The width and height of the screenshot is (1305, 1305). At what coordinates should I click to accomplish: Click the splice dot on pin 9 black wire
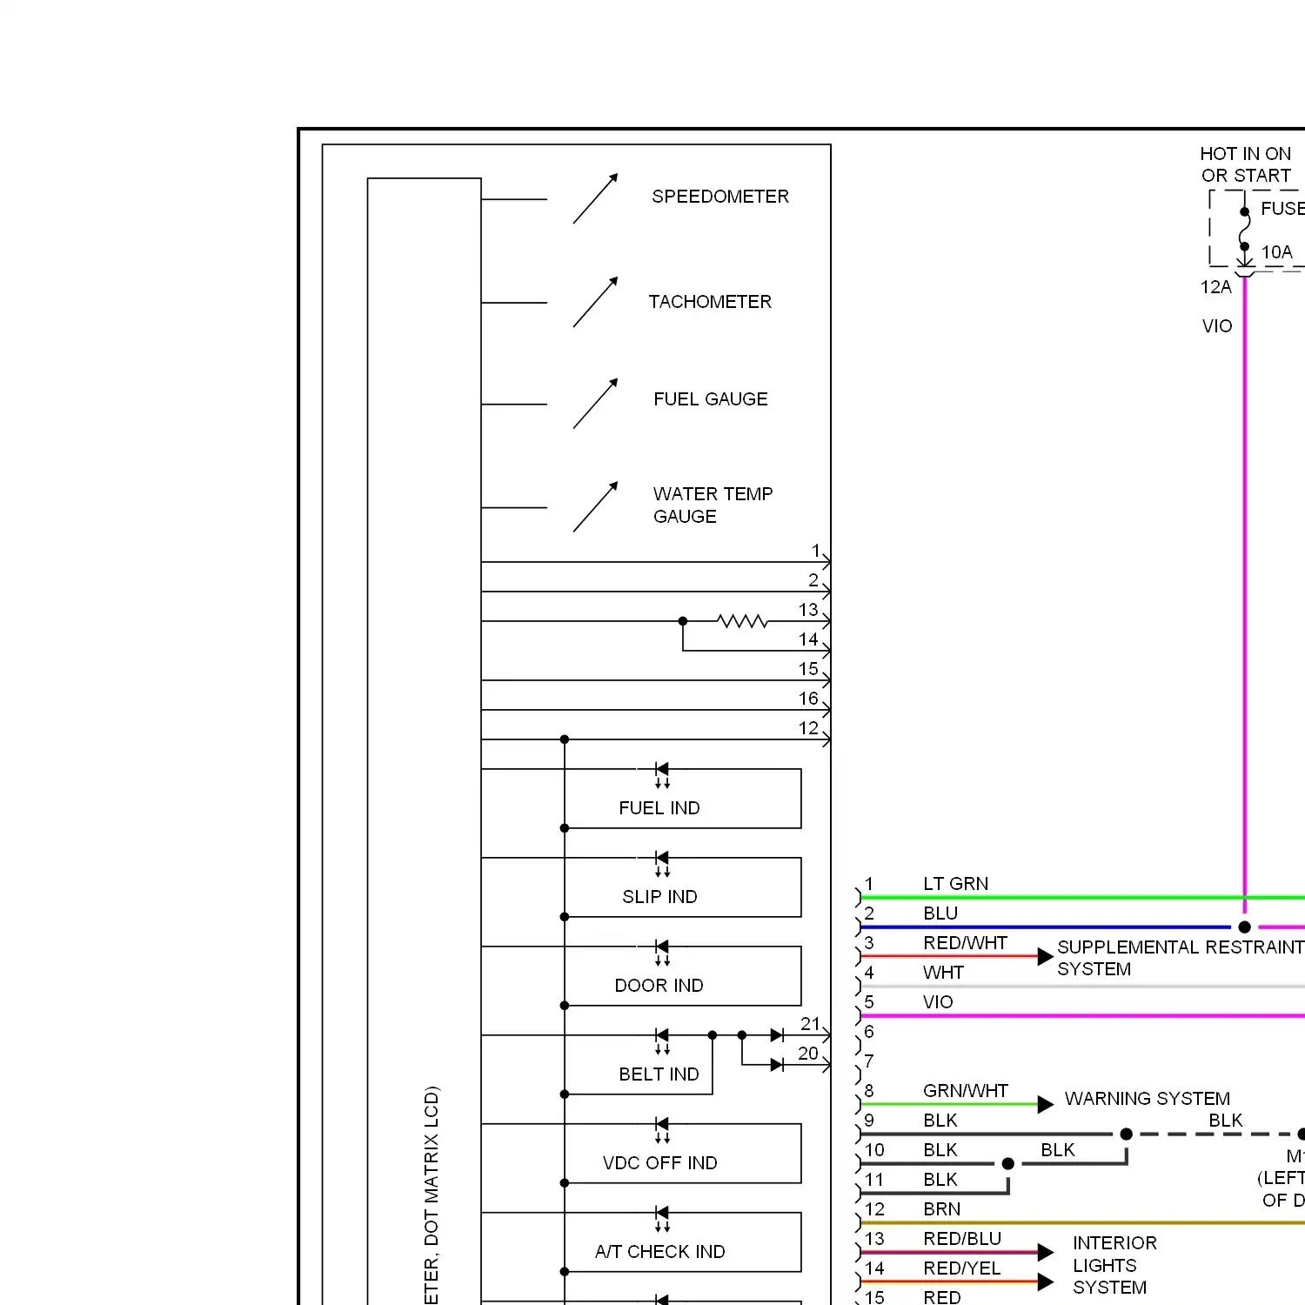(1127, 1134)
